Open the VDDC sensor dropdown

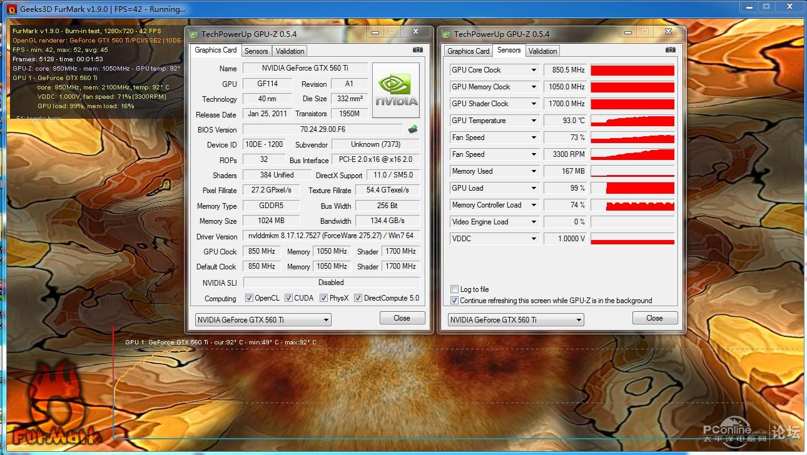pyautogui.click(x=534, y=239)
